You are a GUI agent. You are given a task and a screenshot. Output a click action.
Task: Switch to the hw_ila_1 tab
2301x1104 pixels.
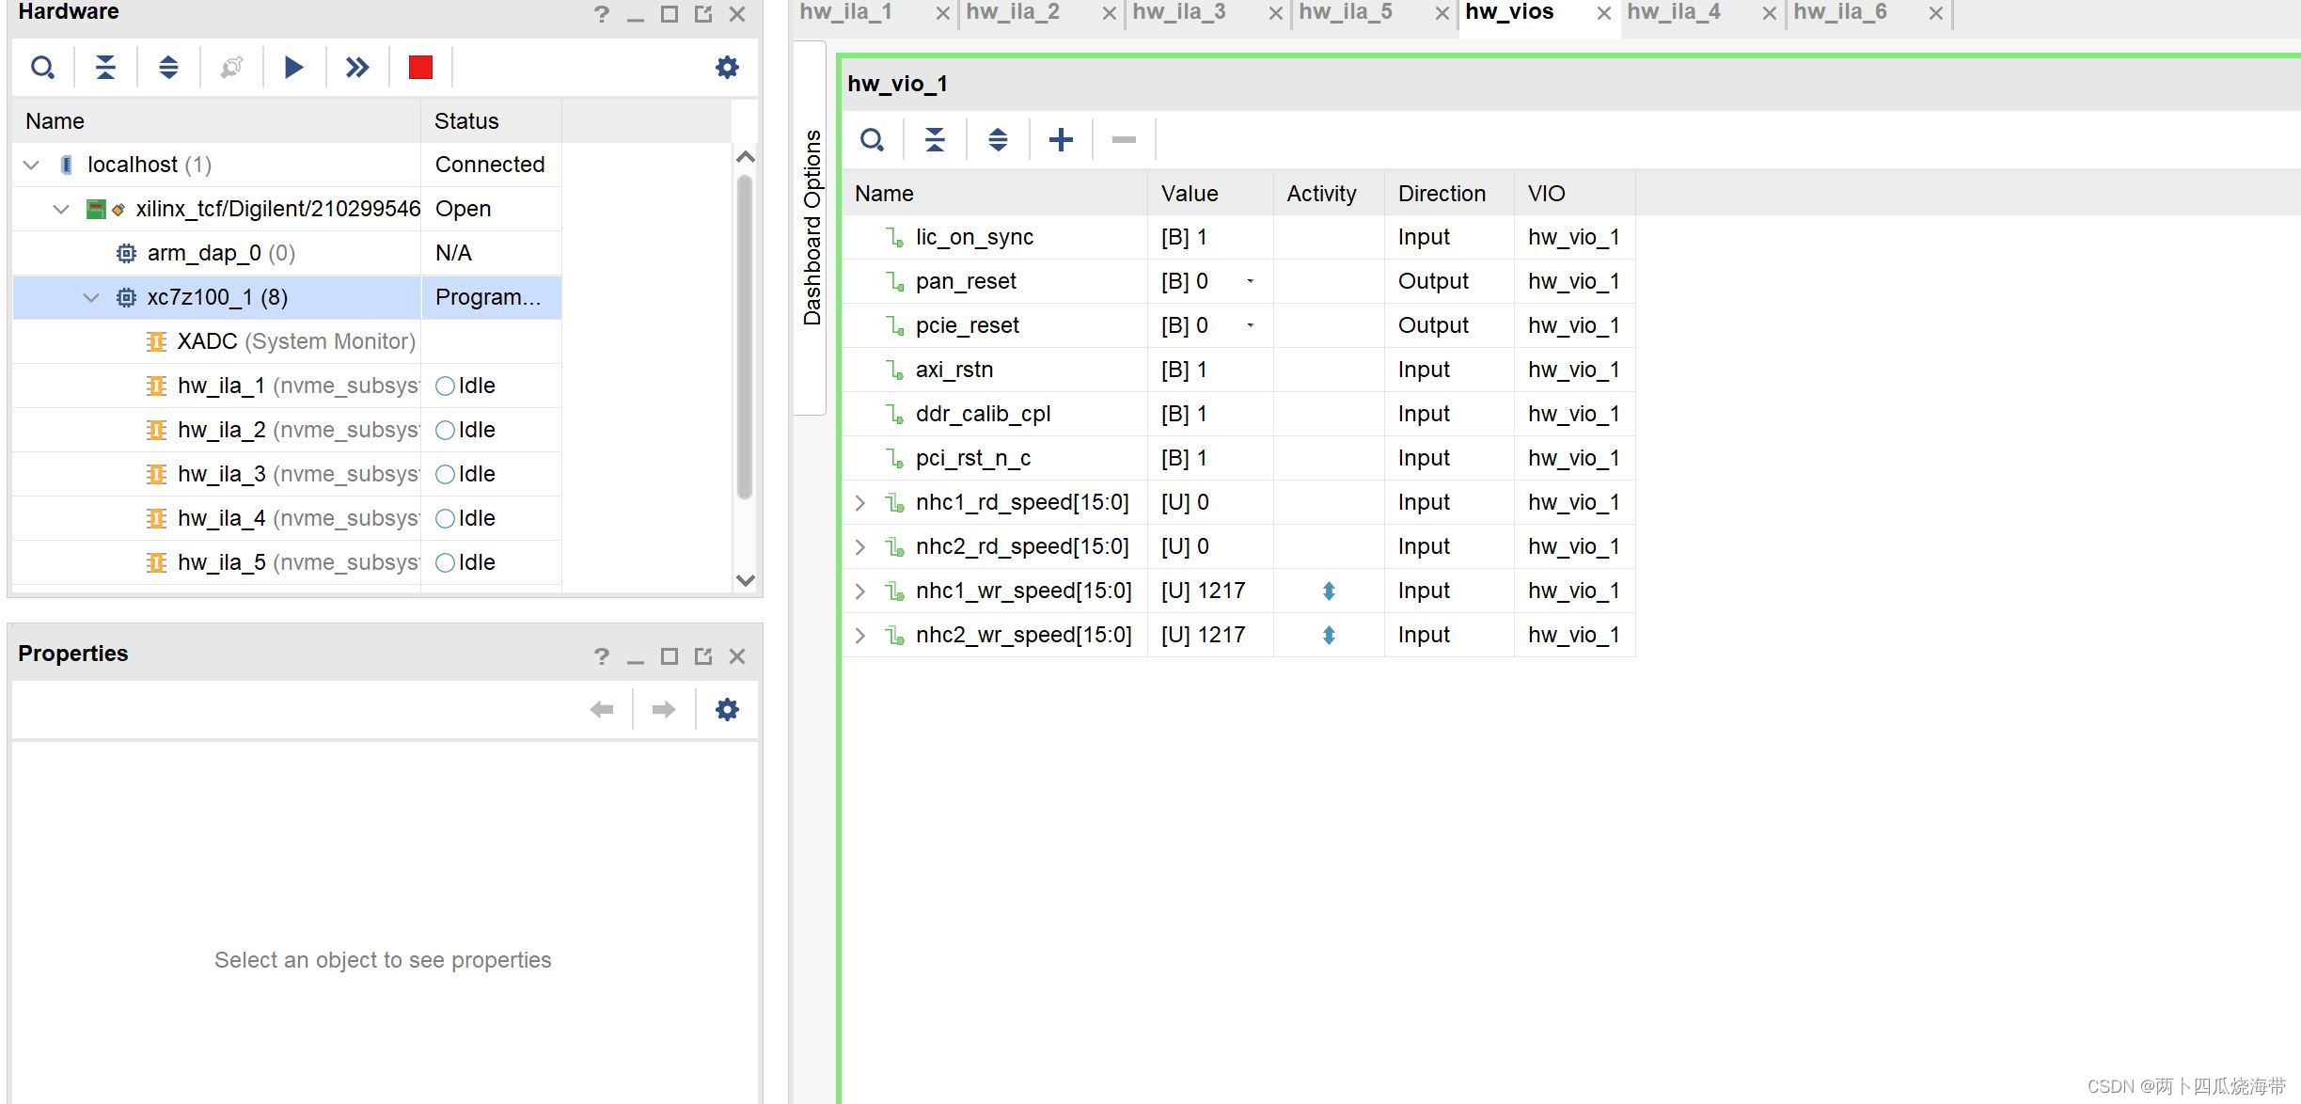(845, 12)
